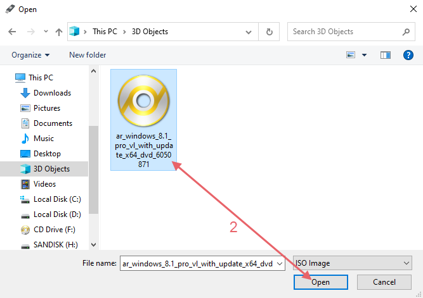Click the SANDISK (H:) drive icon
423x298 pixels.
pyautogui.click(x=25, y=246)
